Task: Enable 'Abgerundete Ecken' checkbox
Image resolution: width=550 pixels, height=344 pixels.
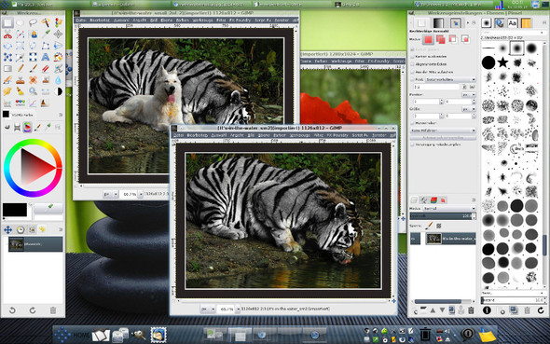Action: pyautogui.click(x=412, y=64)
